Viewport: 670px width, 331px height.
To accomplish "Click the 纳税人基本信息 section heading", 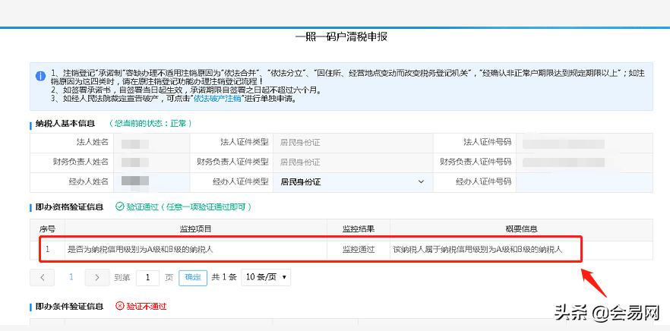I will (x=65, y=124).
